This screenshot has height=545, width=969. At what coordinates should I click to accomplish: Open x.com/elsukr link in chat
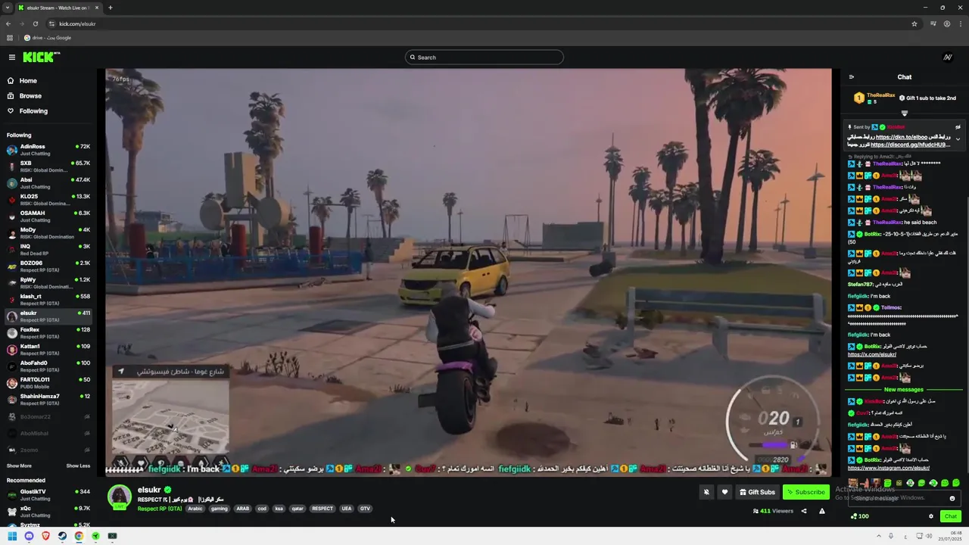tap(872, 354)
